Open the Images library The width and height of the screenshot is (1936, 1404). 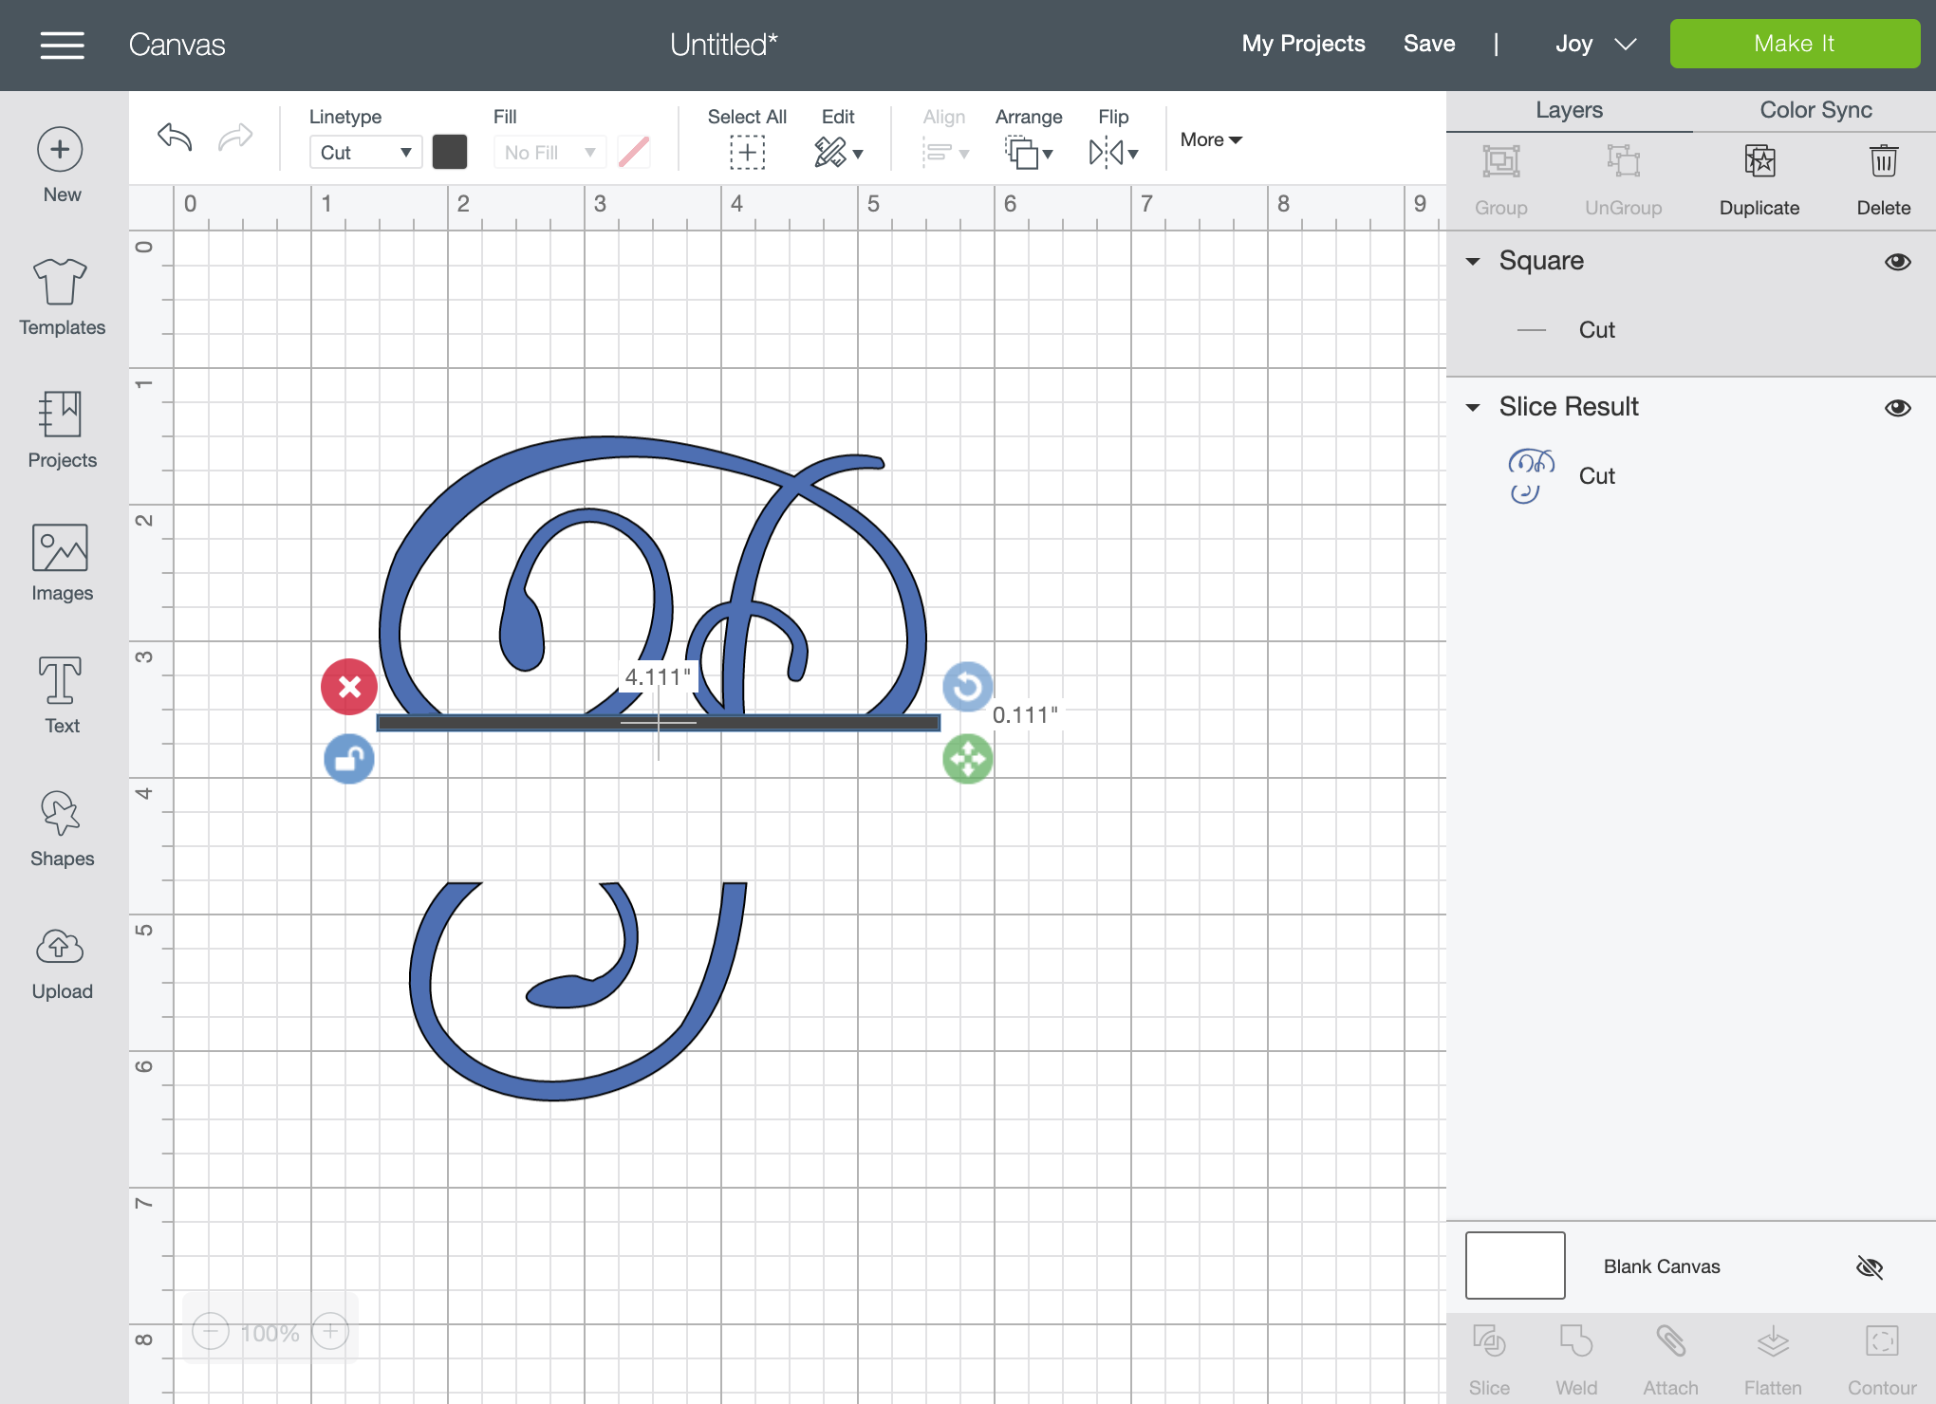[x=62, y=563]
